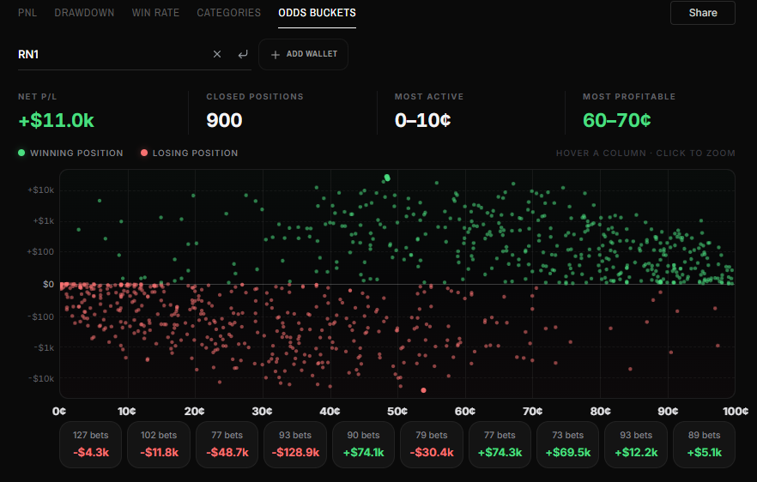This screenshot has height=482, width=757.
Task: Click the 0¢ x-axis label
Action: tap(59, 411)
